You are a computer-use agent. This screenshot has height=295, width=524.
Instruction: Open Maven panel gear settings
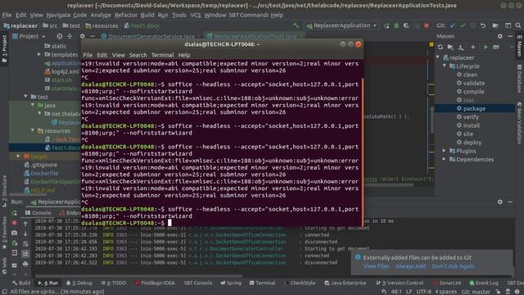(x=500, y=36)
